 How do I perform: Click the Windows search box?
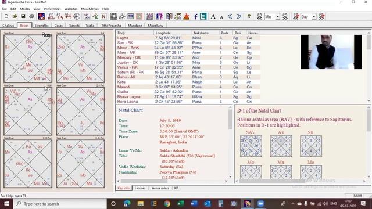tap(60, 204)
